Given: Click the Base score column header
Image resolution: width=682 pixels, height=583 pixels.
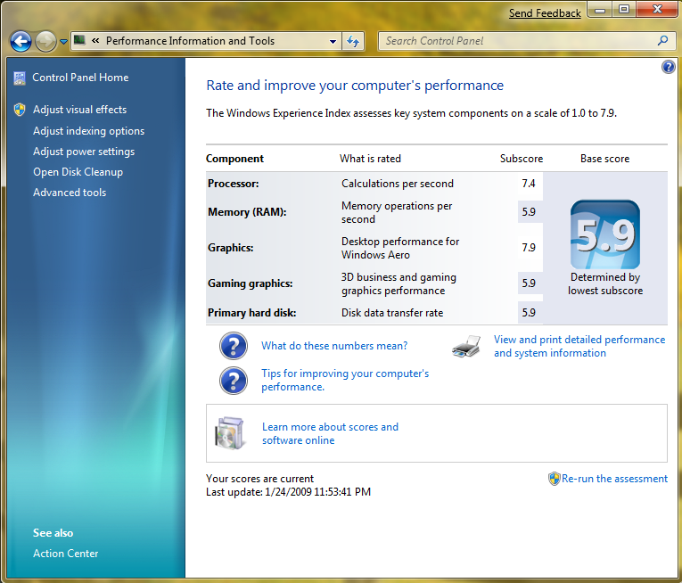Looking at the screenshot, I should point(604,159).
